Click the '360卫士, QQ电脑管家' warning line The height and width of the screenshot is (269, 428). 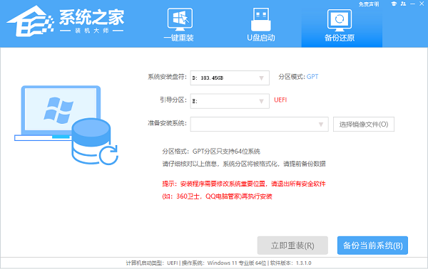[x=218, y=196]
